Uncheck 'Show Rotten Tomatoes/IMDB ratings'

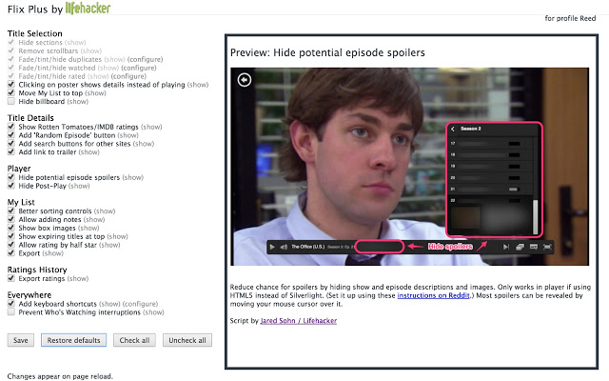(10, 127)
